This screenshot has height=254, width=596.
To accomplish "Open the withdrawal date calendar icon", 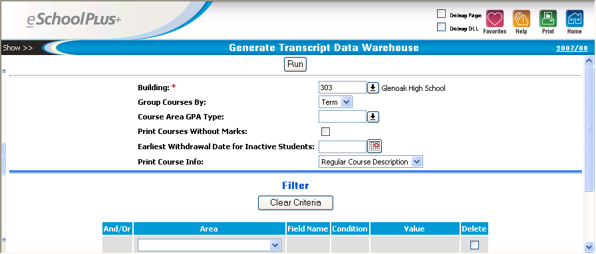I will coord(374,147).
